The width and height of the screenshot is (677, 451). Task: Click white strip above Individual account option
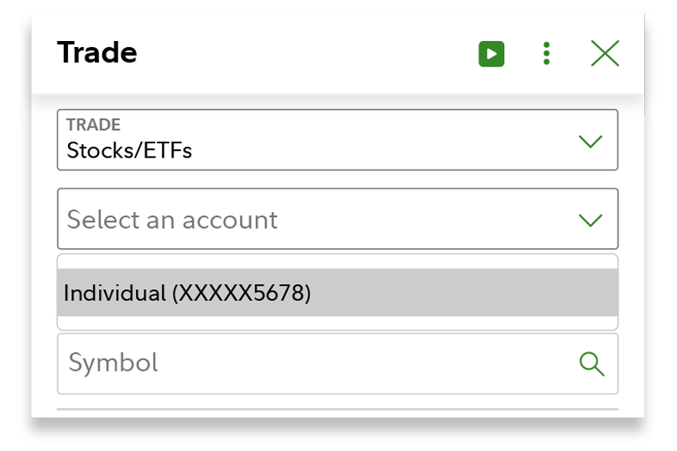pos(337,261)
